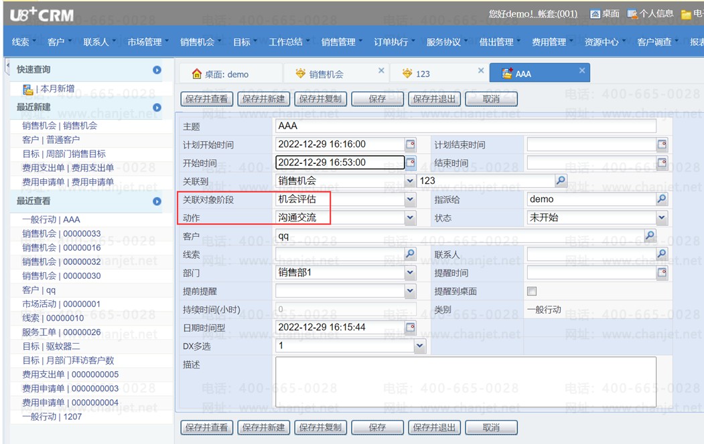Viewport: 704px width, 444px height.
Task: Click 桌面 icon in top header
Action: pyautogui.click(x=595, y=14)
